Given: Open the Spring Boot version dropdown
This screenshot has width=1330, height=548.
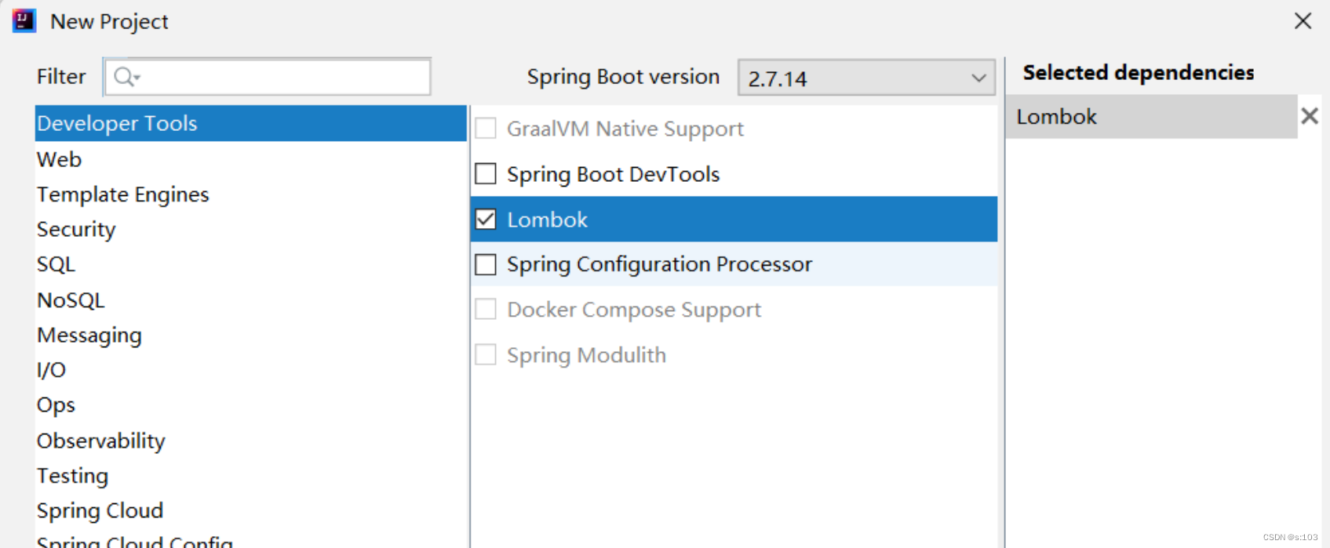Looking at the screenshot, I should click(x=866, y=78).
